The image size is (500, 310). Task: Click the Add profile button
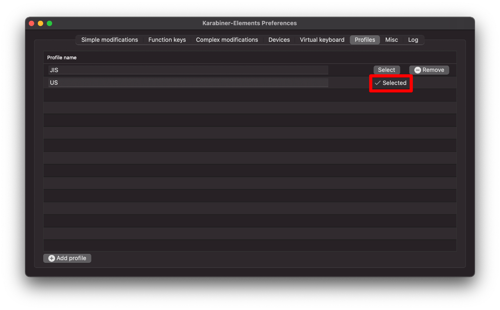[x=67, y=258]
